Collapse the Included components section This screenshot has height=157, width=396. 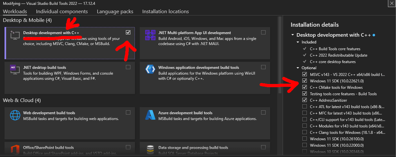click(x=298, y=42)
